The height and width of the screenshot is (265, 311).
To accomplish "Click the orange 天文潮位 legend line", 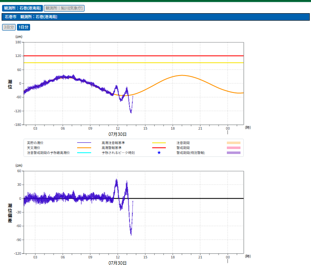I will pos(84,147).
